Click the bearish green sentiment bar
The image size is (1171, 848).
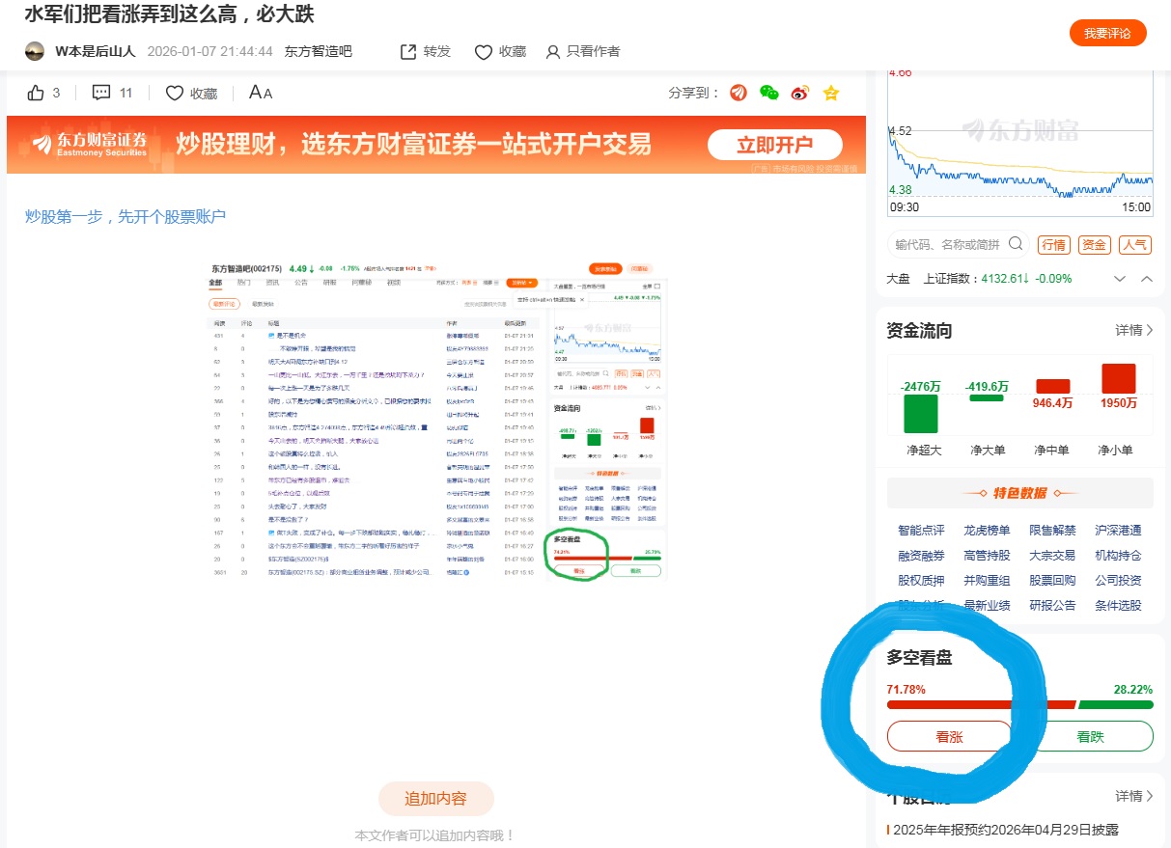point(1116,704)
